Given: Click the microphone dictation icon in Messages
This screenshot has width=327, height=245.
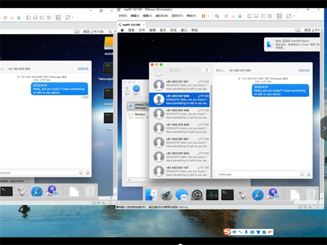Looking at the screenshot, I should [308, 174].
